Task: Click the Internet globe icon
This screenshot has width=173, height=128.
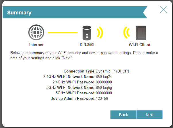Action: [36, 33]
